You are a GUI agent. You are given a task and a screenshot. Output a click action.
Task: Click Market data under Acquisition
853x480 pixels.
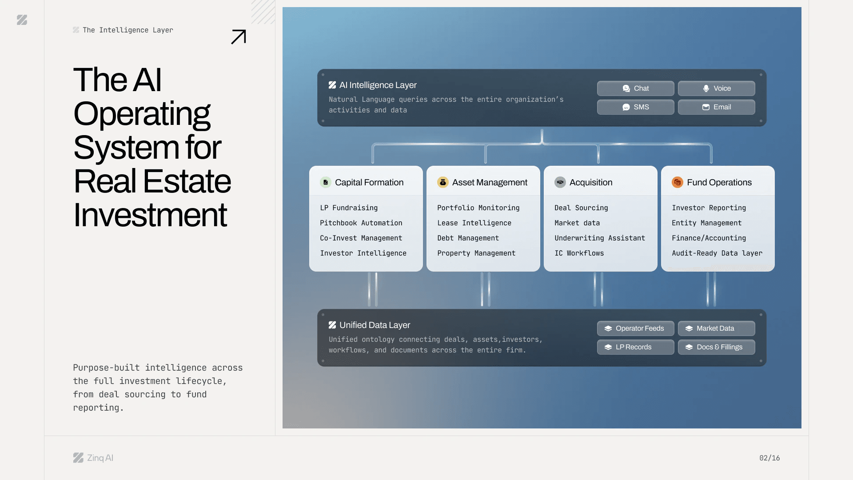[577, 223]
